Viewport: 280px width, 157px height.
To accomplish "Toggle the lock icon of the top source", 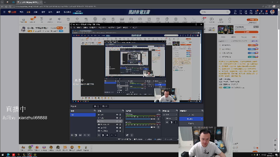I will point(120,115).
